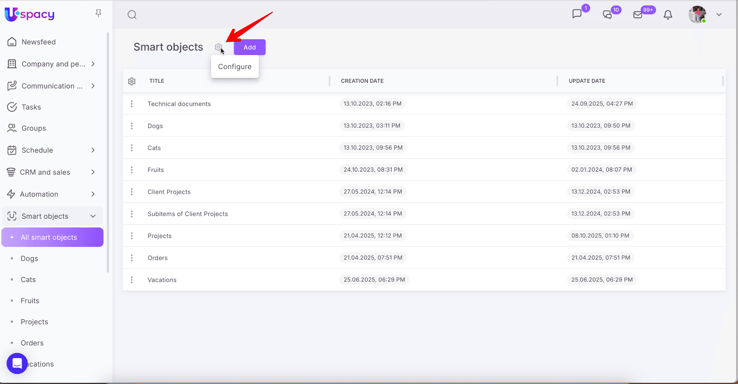Go to Newsfeed in the sidebar
Screen dimensions: 738x384
tap(39, 42)
